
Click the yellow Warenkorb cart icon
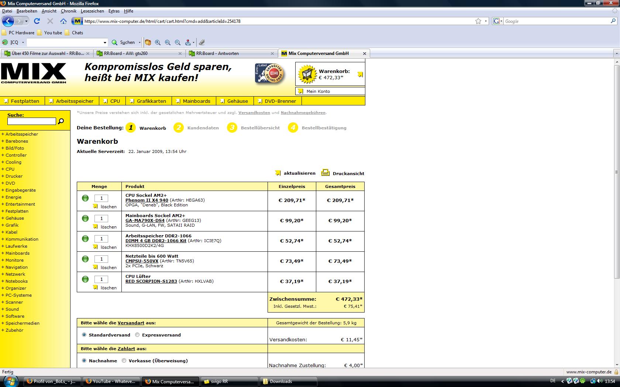tap(307, 74)
